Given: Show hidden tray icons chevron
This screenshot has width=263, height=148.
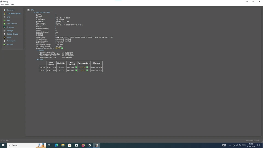Looking at the screenshot, I should point(230,145).
